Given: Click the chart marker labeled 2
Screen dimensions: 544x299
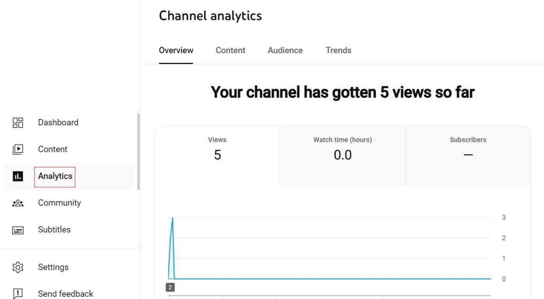Looking at the screenshot, I should [170, 287].
